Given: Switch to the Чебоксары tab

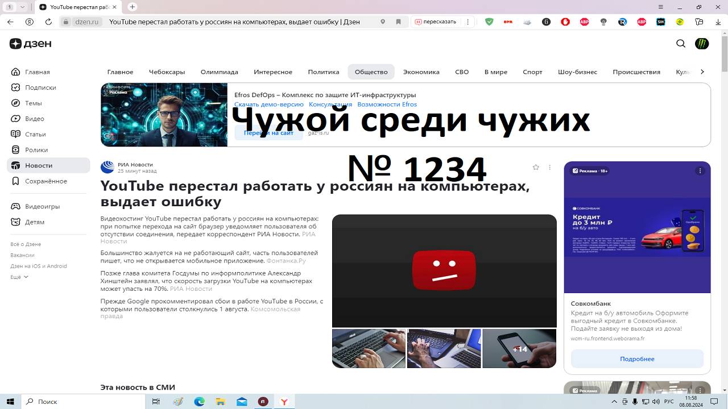Looking at the screenshot, I should [167, 72].
